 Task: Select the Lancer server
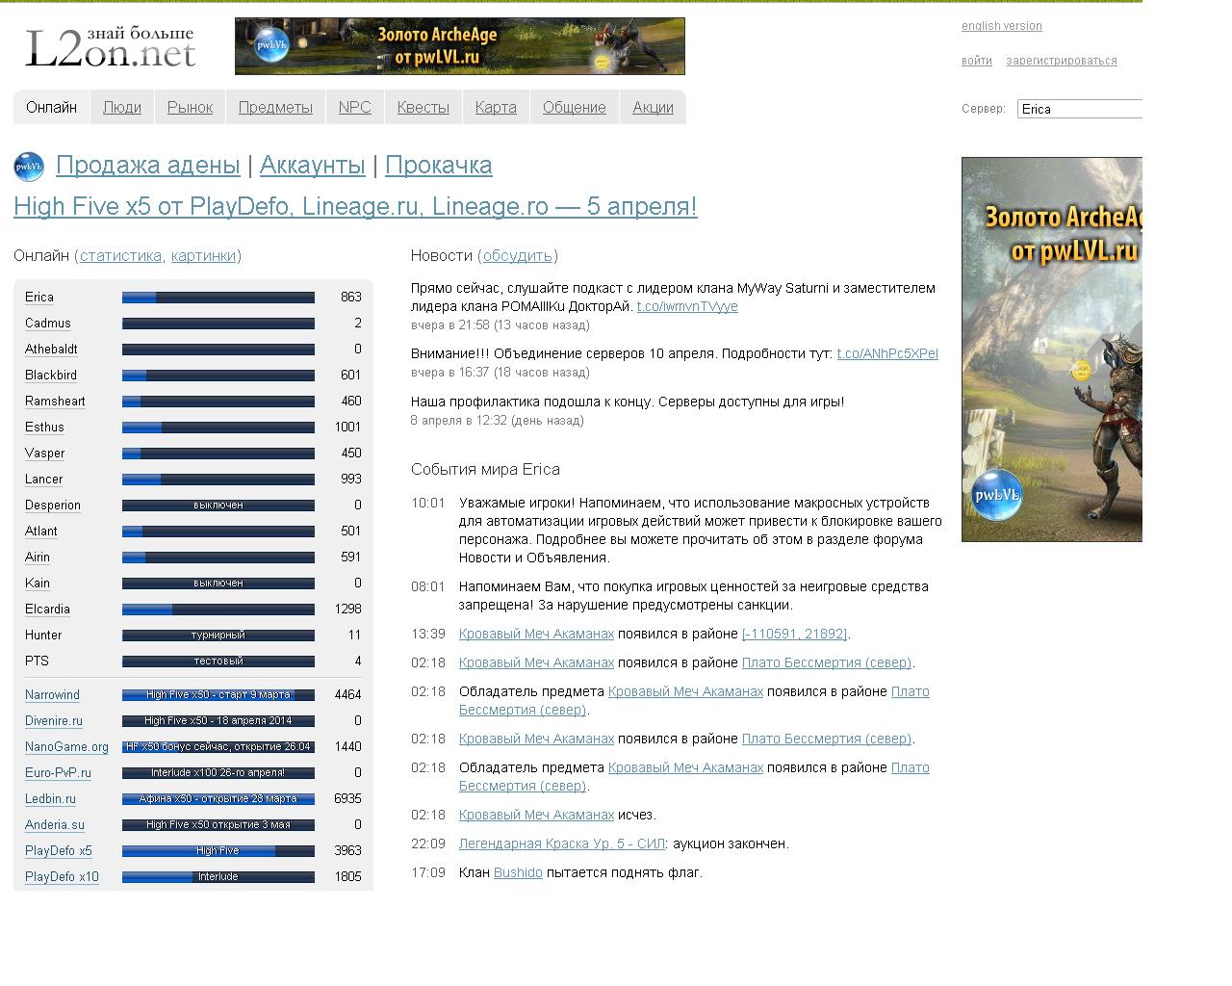(x=43, y=480)
